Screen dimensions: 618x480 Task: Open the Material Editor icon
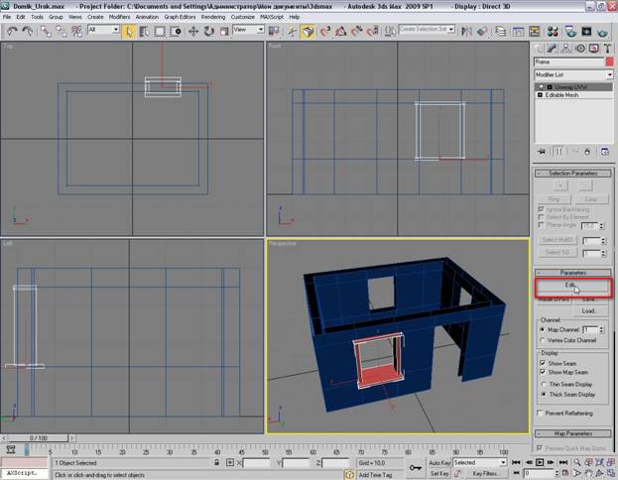click(x=553, y=31)
